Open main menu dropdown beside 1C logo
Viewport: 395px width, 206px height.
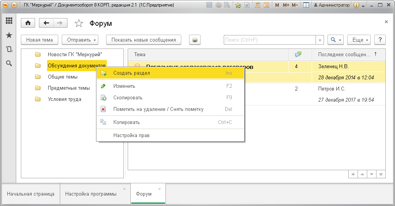pyautogui.click(x=14, y=5)
